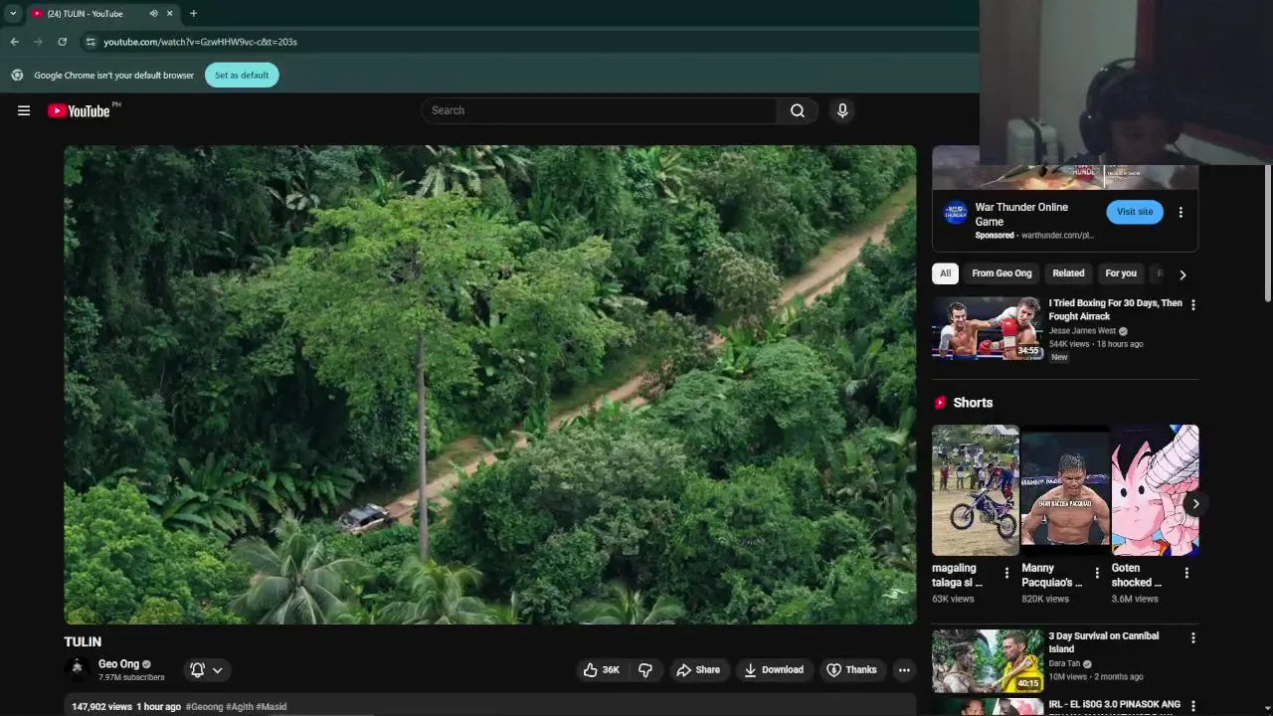The height and width of the screenshot is (716, 1273).
Task: Open the Geo Ong channel name link
Action: click(118, 664)
